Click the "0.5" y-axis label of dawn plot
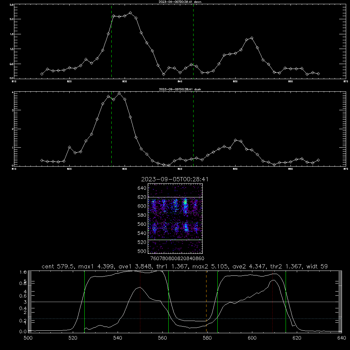 (12, 64)
